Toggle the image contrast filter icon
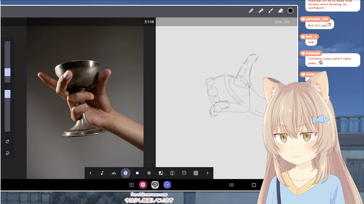 [x=161, y=173]
